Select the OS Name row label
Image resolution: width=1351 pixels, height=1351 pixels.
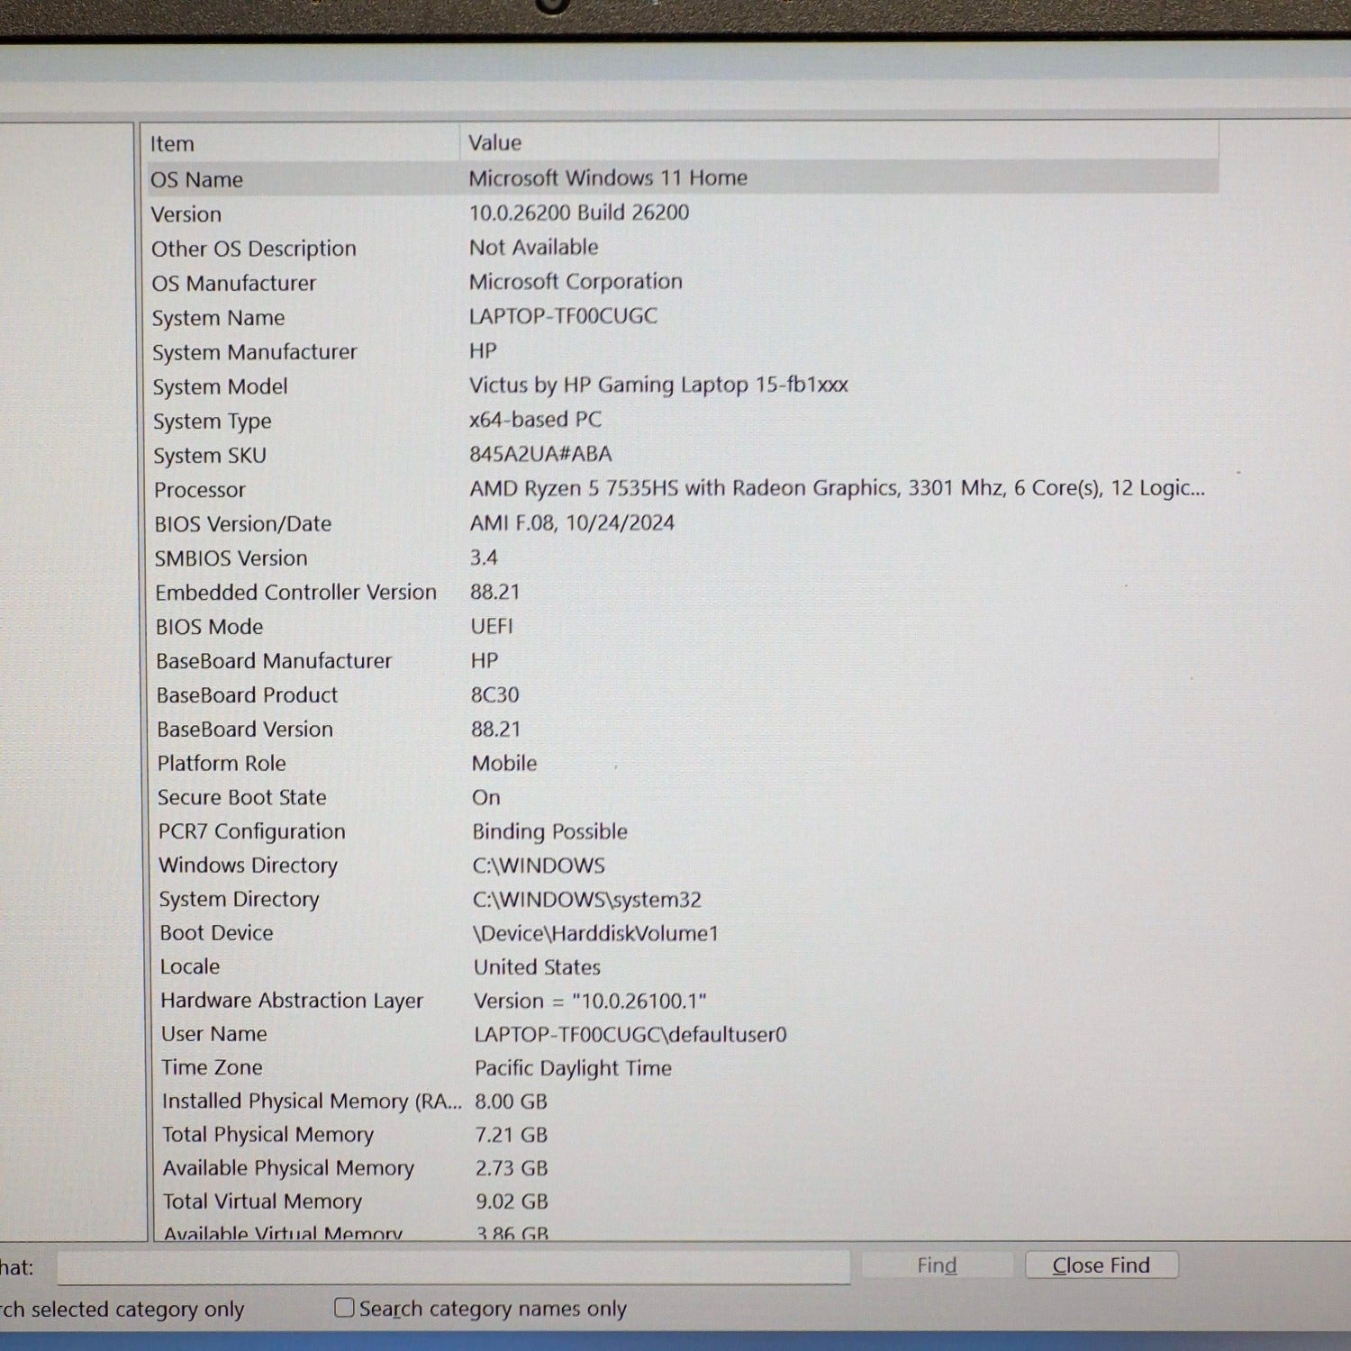[x=196, y=180]
